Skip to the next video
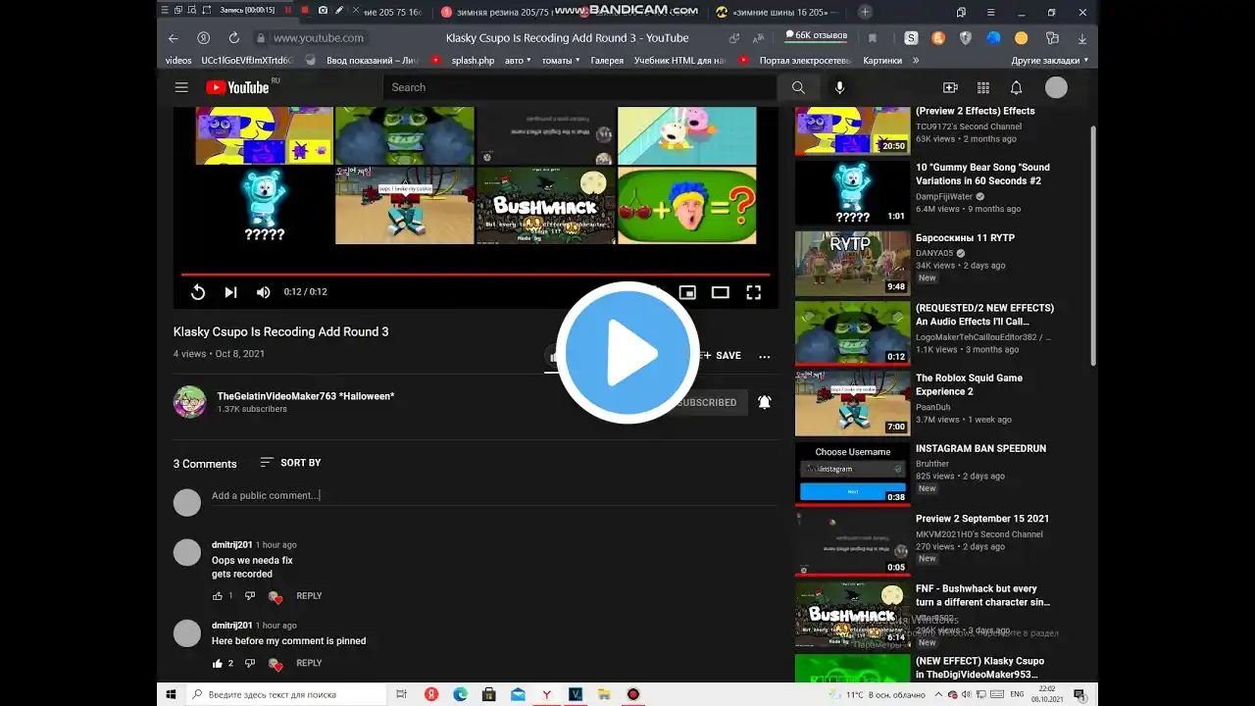1255x706 pixels. 230,292
